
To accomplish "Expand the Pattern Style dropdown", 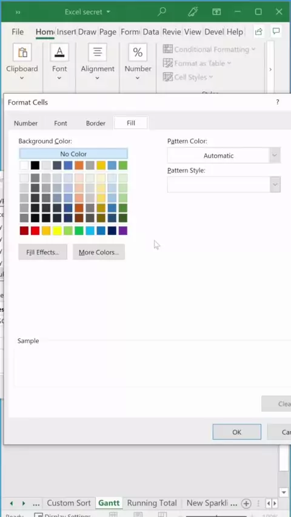I will 275,185.
